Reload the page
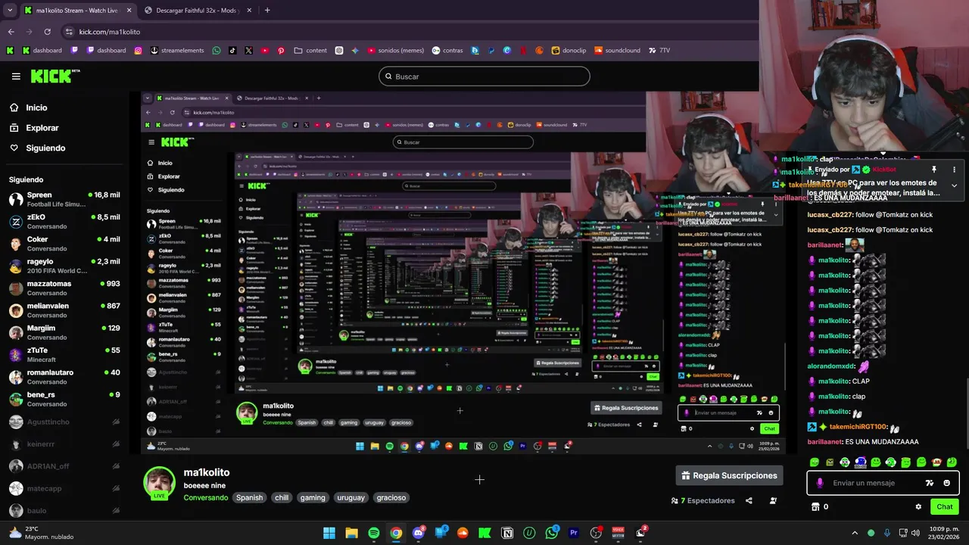The width and height of the screenshot is (969, 545). click(x=47, y=32)
